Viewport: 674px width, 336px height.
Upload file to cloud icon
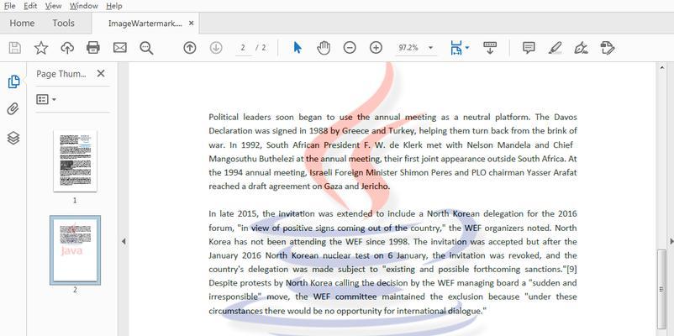click(67, 48)
